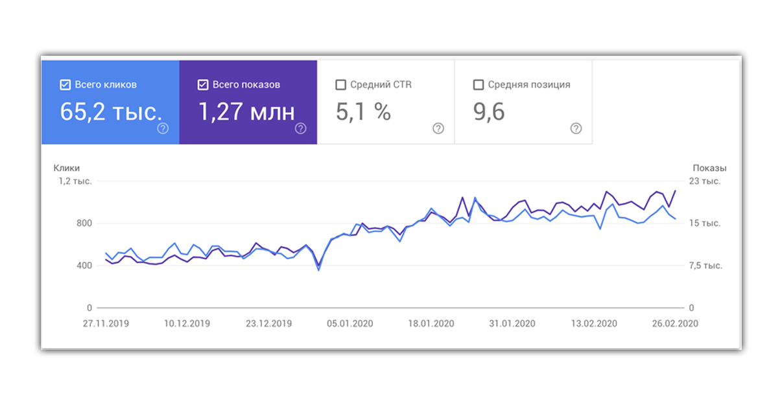
Task: Click the Клики axis title
Action: point(67,168)
